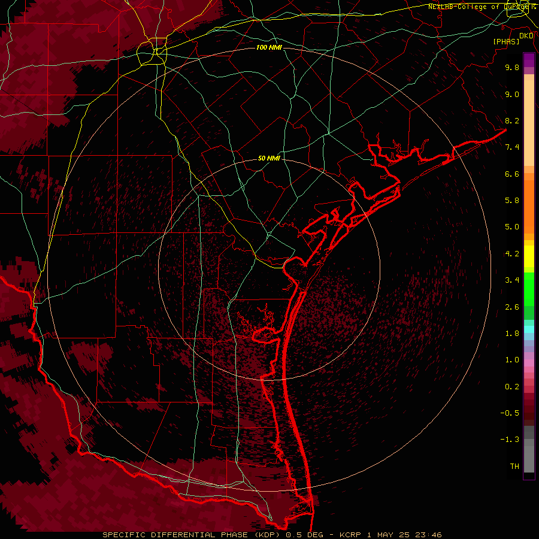Click the 4.2 legend value
Image resolution: width=539 pixels, height=539 pixels.
point(512,254)
